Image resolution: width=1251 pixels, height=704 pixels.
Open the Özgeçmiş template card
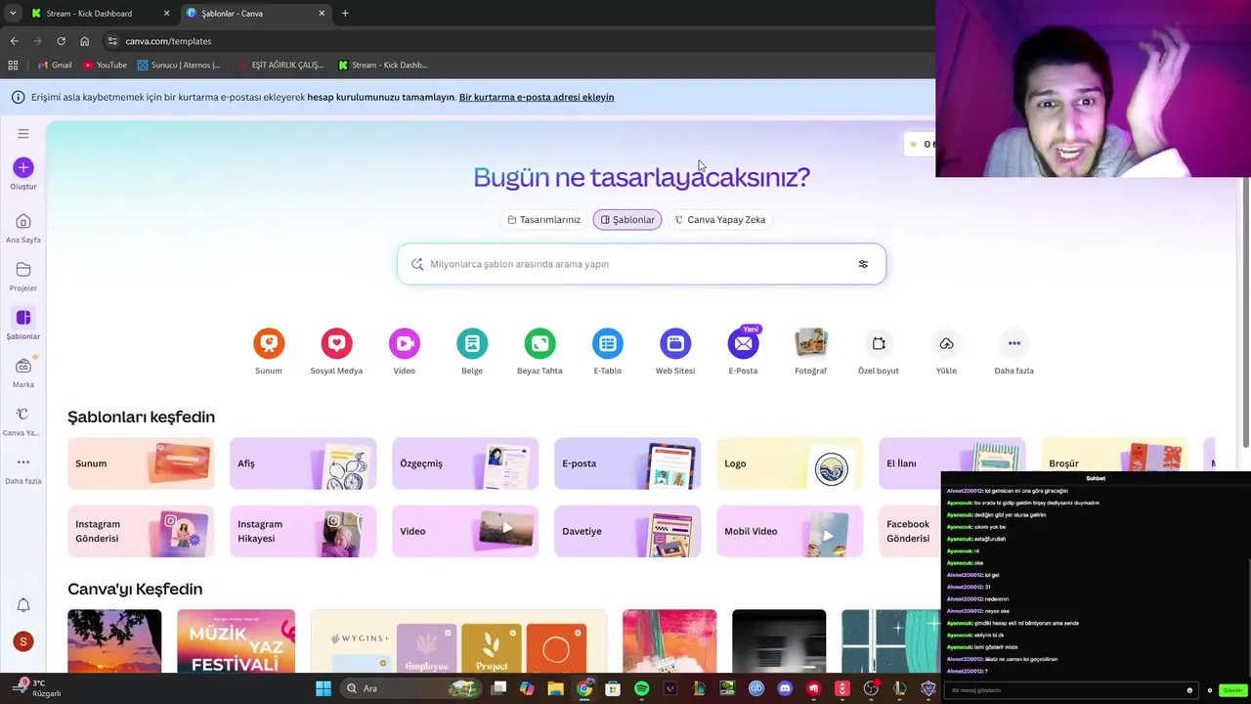pos(465,463)
